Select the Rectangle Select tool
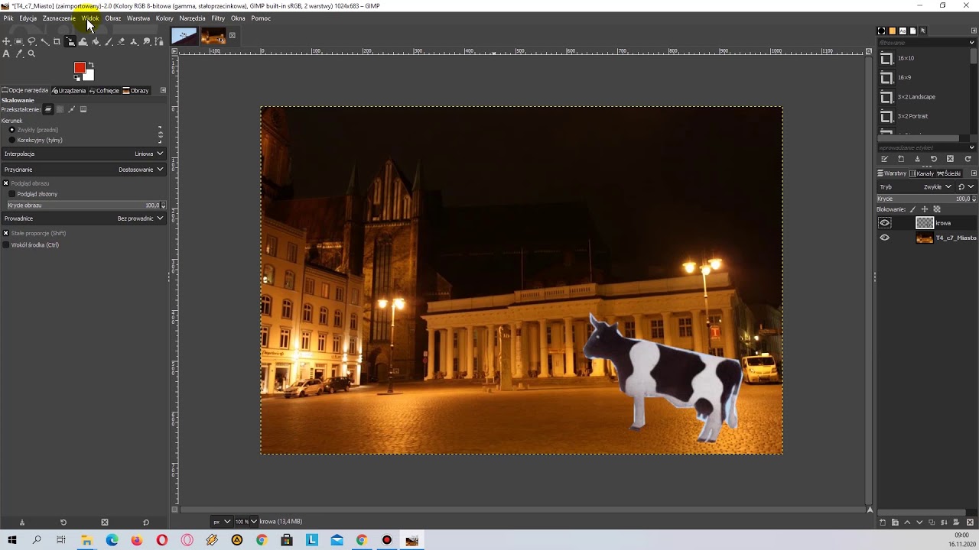 19,41
